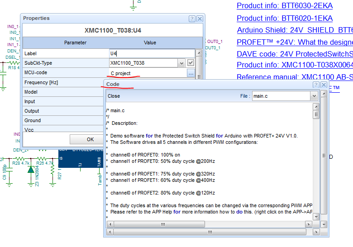Select the Vcc parameter row
The width and height of the screenshot is (353, 247).
(x=63, y=129)
